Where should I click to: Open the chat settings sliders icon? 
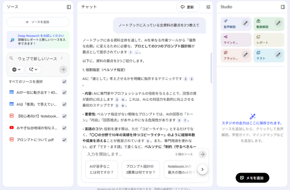coord(208,7)
